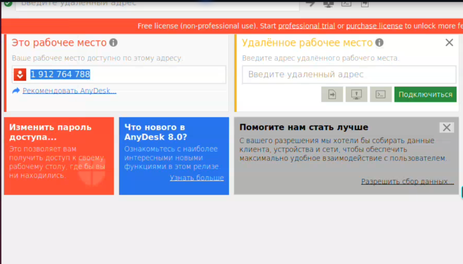Click the Введите адрес удалённого рабочего места label
This screenshot has width=463, height=264.
[320, 58]
